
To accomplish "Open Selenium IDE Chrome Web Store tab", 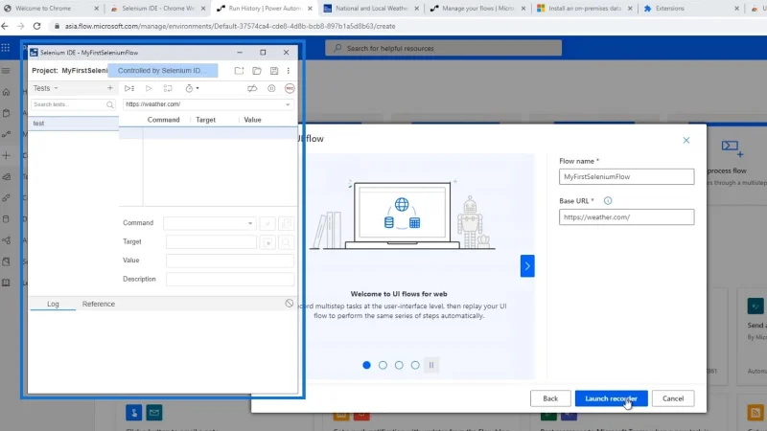I will [x=157, y=9].
